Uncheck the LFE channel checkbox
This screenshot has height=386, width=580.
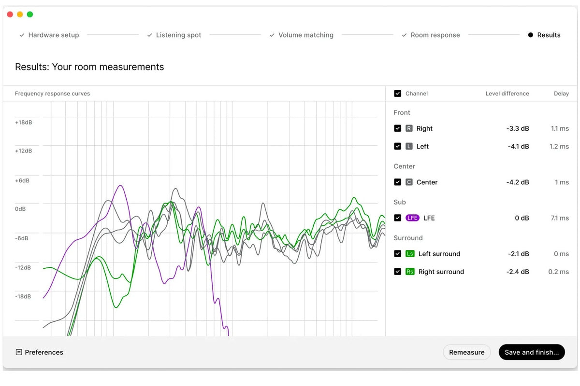[397, 218]
